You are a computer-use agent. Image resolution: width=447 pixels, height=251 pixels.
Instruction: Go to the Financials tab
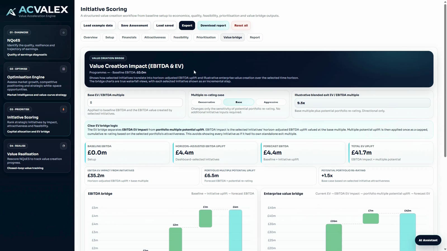[129, 37]
